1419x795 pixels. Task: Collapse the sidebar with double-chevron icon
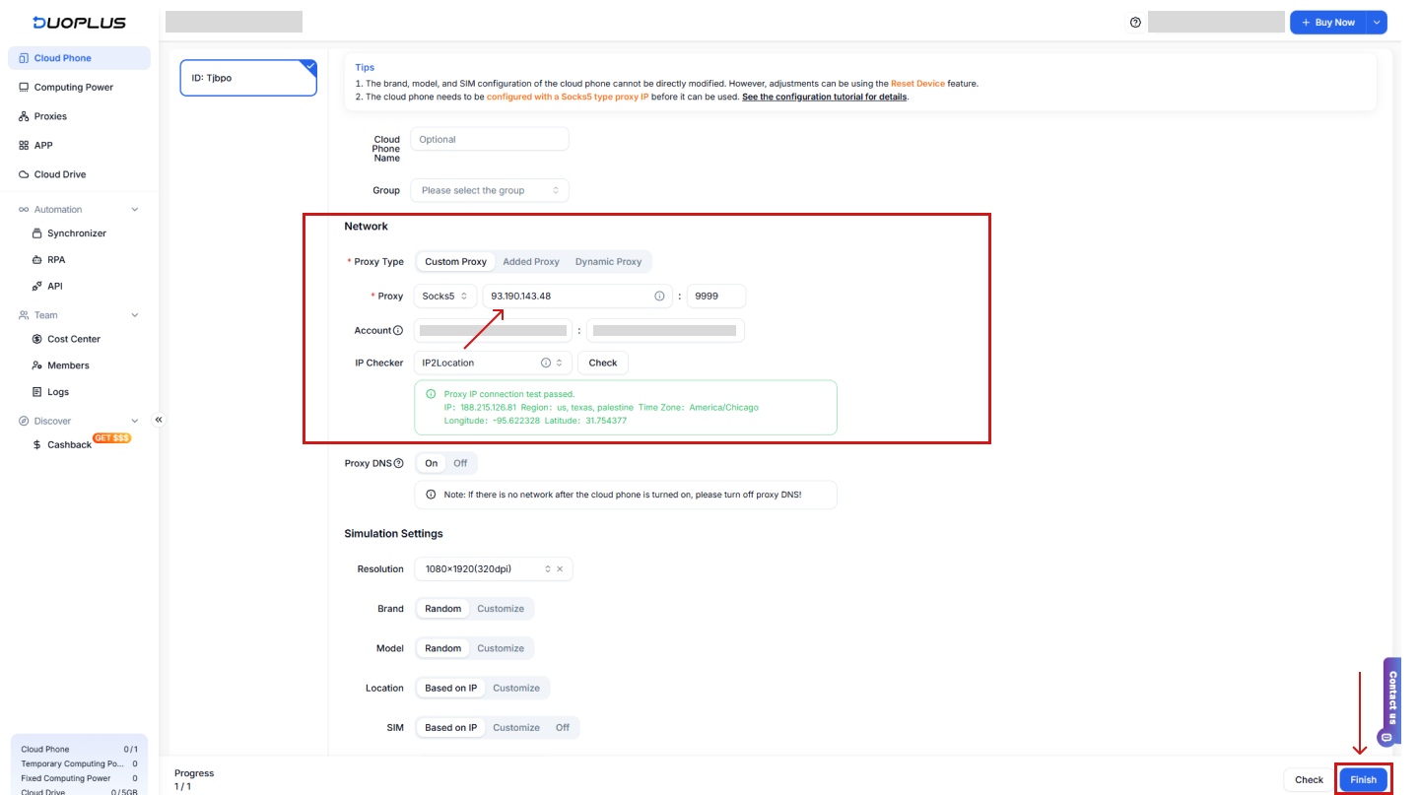point(159,420)
